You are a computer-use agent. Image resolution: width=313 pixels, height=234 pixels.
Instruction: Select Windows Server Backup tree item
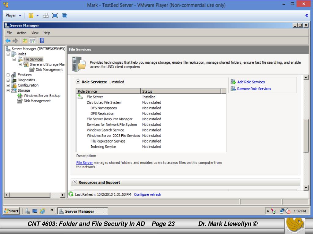(x=42, y=96)
